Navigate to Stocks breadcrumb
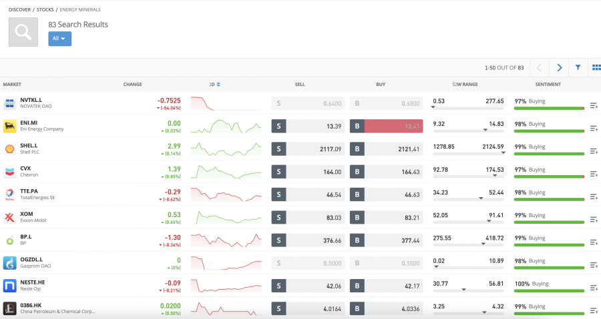 tap(43, 10)
